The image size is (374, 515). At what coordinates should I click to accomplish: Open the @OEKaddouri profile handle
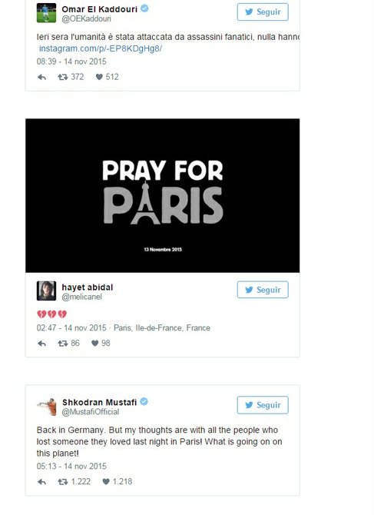tap(86, 18)
